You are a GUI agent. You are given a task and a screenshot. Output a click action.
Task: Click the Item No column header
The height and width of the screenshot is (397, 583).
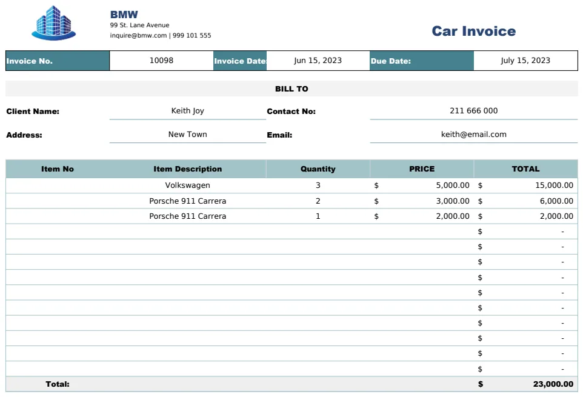58,168
